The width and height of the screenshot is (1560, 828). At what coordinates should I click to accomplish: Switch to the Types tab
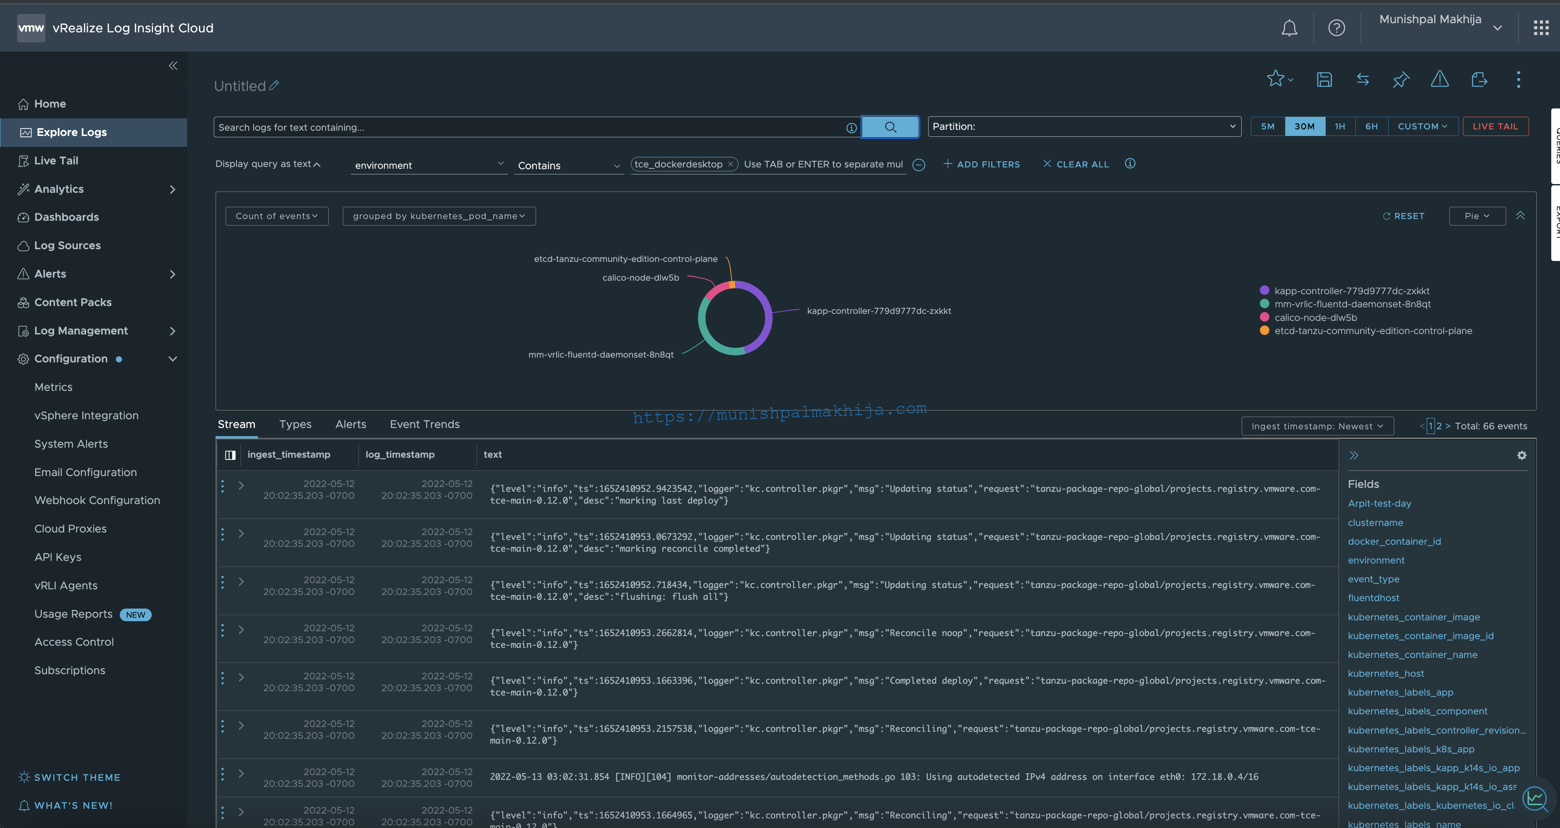click(x=295, y=424)
